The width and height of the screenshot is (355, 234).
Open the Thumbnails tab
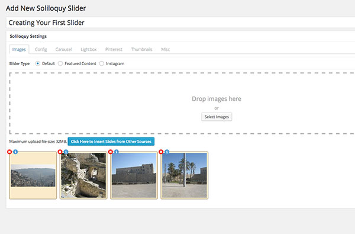pos(142,49)
